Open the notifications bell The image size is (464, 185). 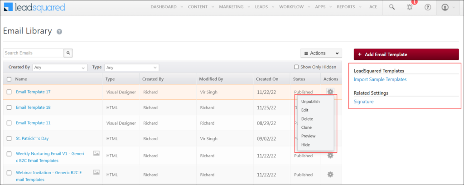410,7
